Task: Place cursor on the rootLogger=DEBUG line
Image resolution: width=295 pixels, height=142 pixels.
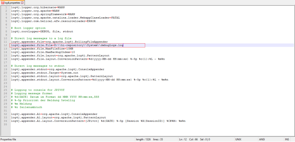Action: (x=42, y=31)
